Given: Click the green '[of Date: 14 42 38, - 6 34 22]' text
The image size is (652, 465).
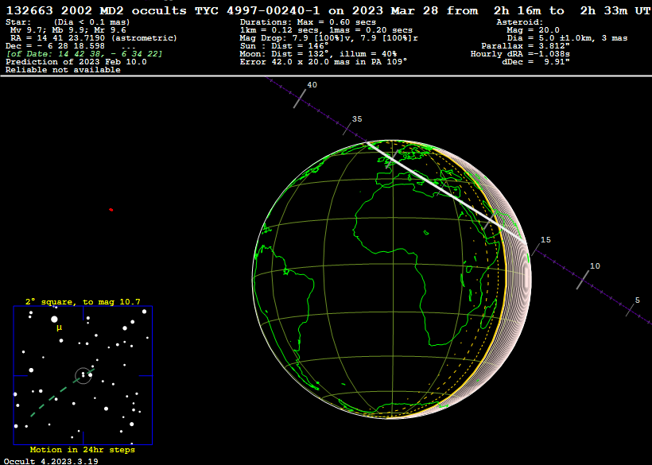Looking at the screenshot, I should coord(84,54).
